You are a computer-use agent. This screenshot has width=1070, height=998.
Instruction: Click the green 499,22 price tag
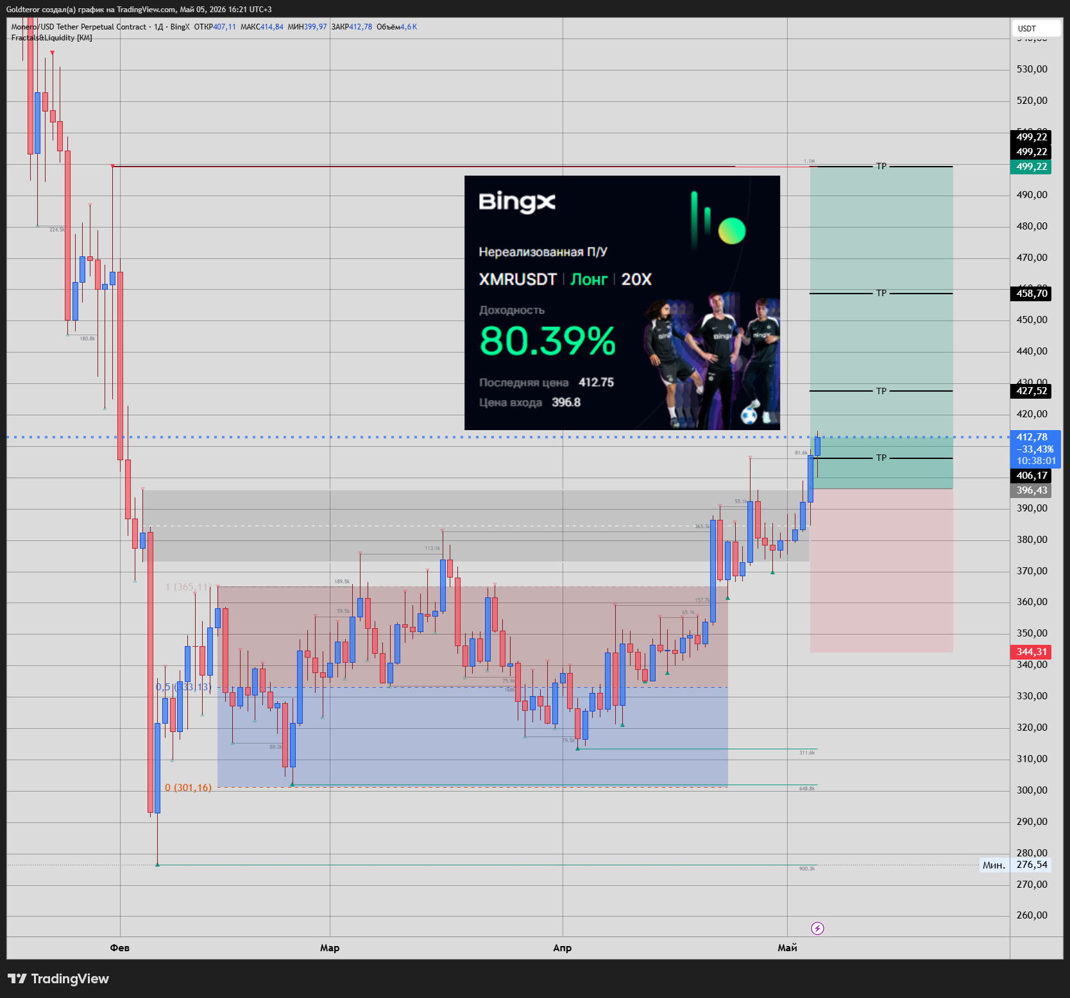pyautogui.click(x=1031, y=167)
